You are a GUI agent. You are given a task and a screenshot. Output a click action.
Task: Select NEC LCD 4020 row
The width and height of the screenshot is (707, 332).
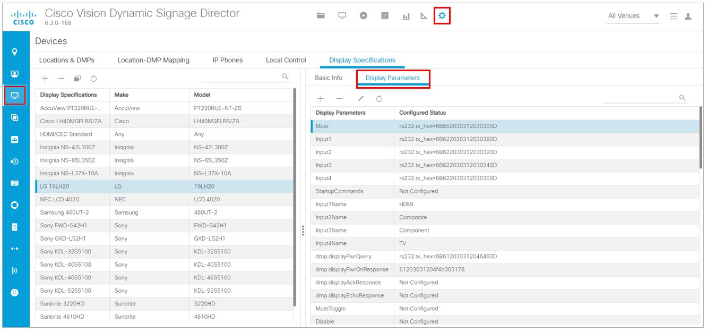[x=164, y=199]
